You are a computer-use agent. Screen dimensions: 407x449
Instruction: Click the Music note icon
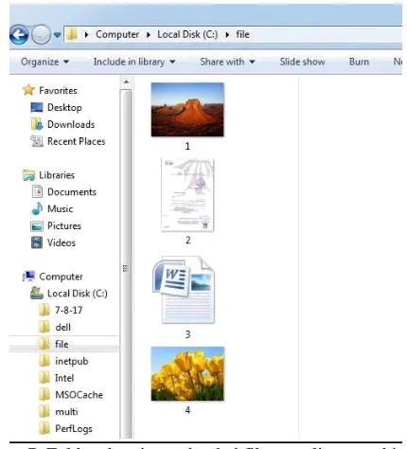pos(37,208)
